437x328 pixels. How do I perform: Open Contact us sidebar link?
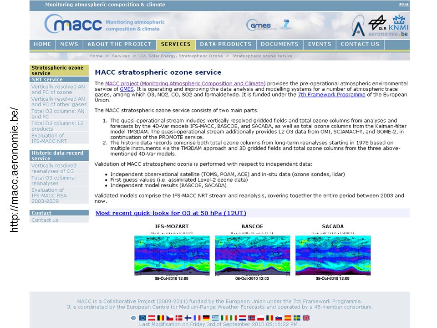tap(59, 220)
